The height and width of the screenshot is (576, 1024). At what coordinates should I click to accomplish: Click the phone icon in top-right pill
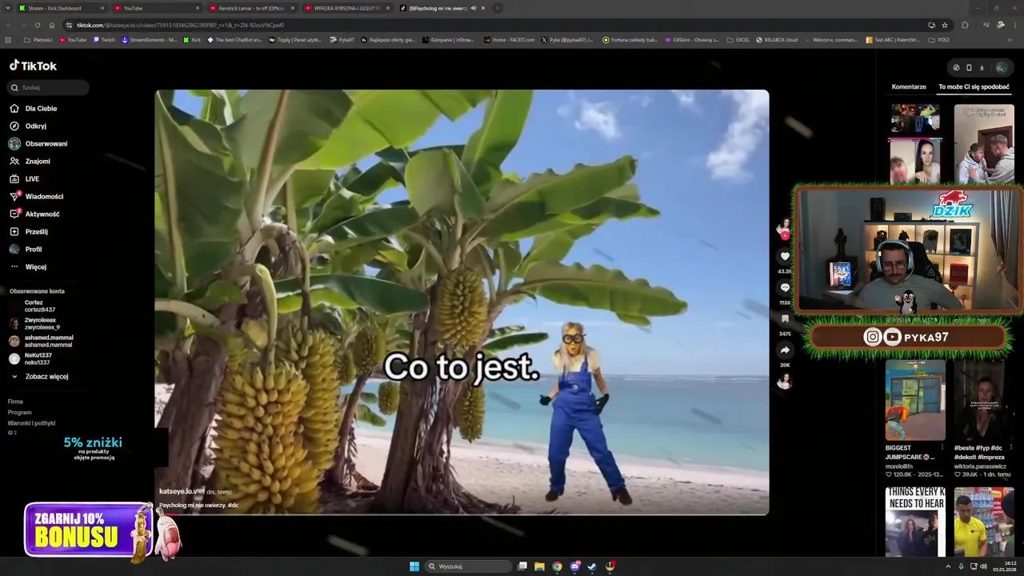(969, 67)
